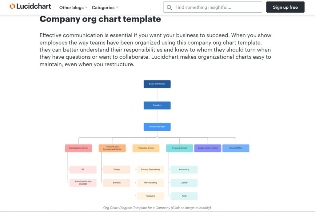Click the teal Financial Center box
This screenshot has width=315, height=212.
click(180, 148)
